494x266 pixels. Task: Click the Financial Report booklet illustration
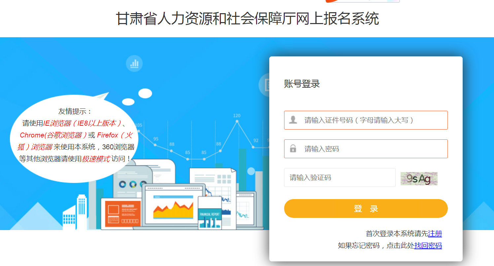point(210,213)
